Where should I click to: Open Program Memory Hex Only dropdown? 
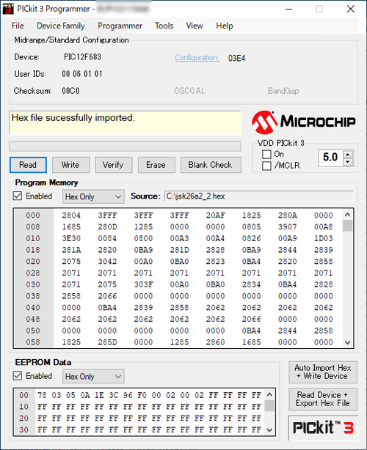pyautogui.click(x=93, y=196)
